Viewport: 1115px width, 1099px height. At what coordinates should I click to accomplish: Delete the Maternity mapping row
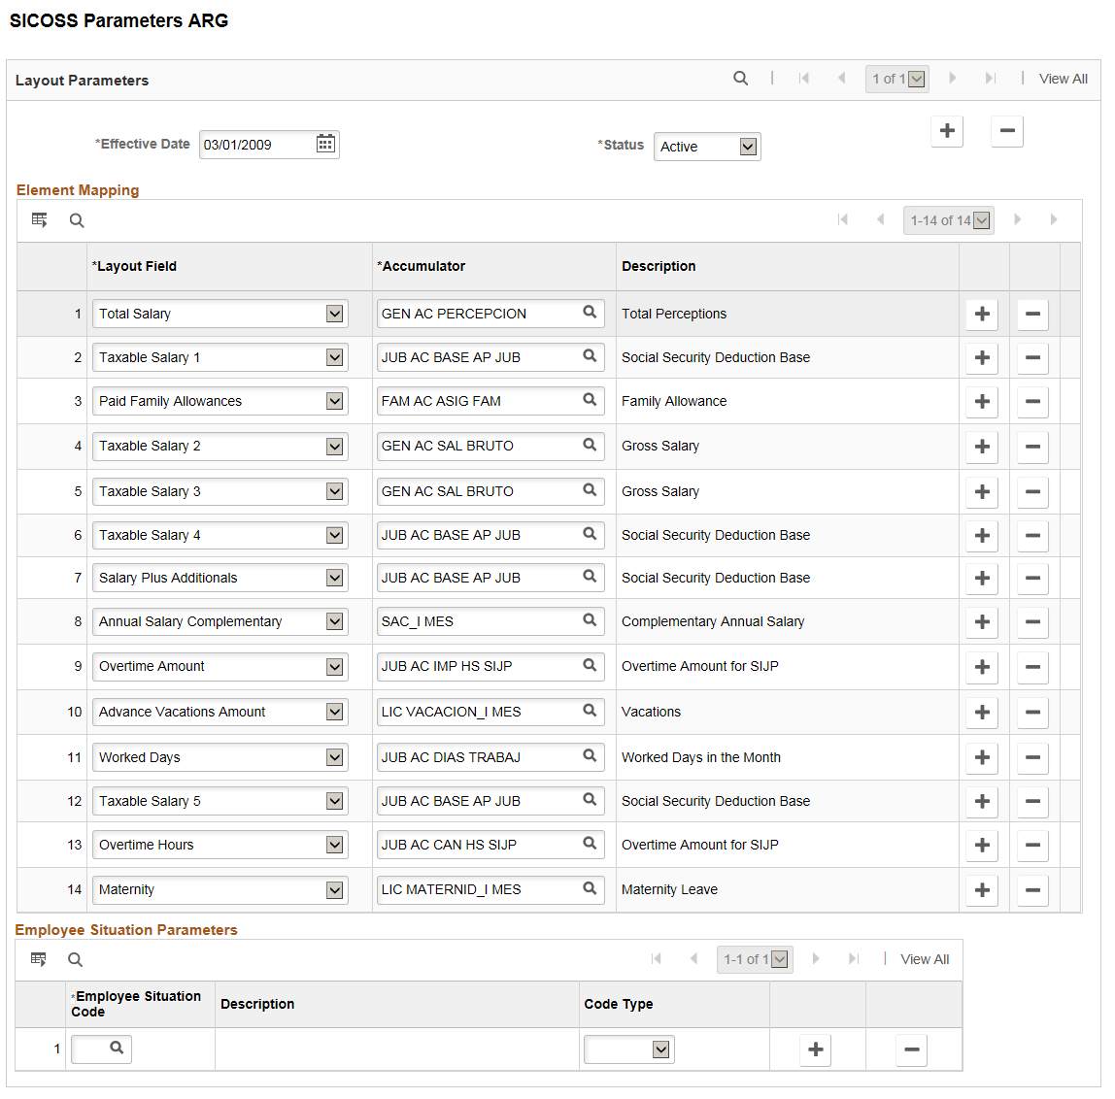(1033, 890)
